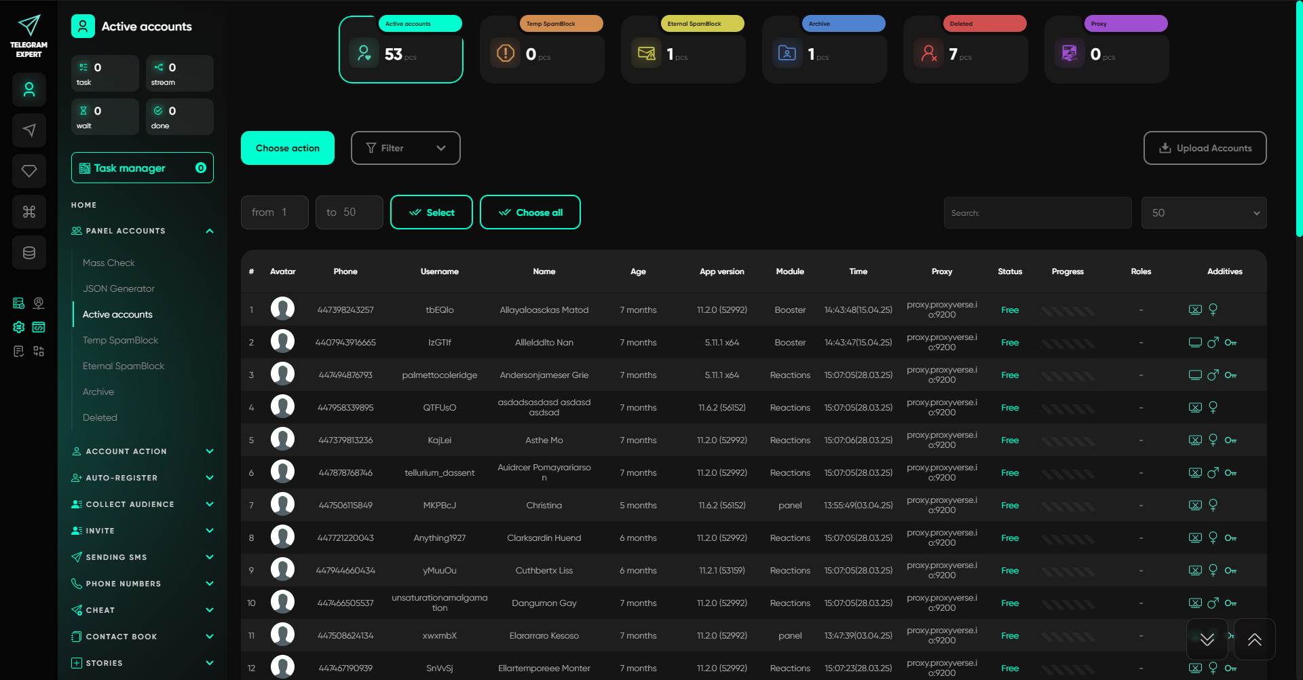
Task: Open the rows-per-page dropdown showing 50
Action: (x=1203, y=213)
